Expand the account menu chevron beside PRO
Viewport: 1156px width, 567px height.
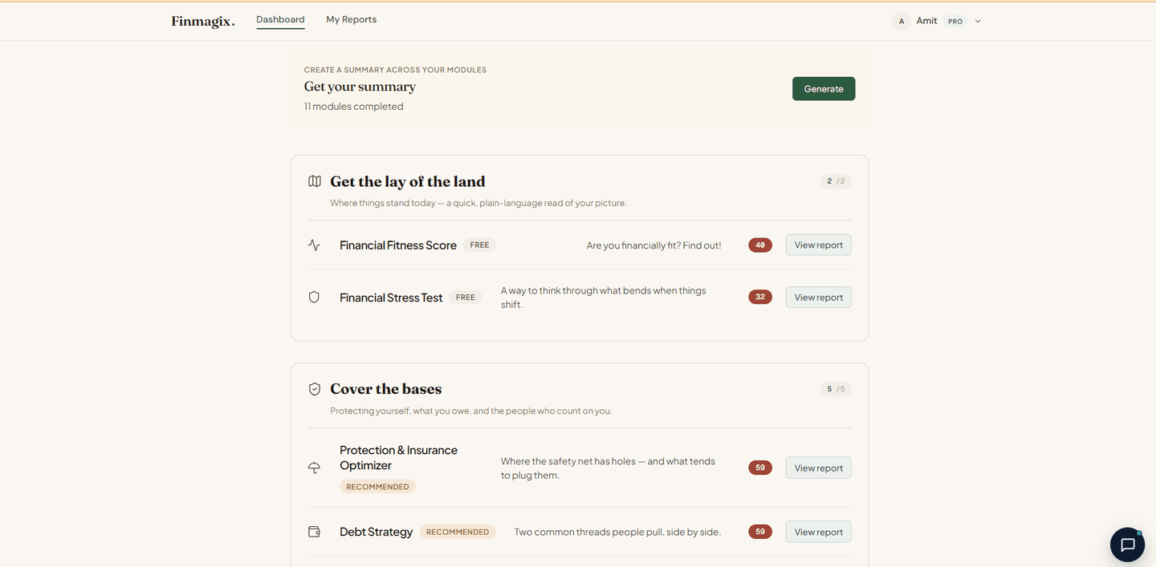978,22
